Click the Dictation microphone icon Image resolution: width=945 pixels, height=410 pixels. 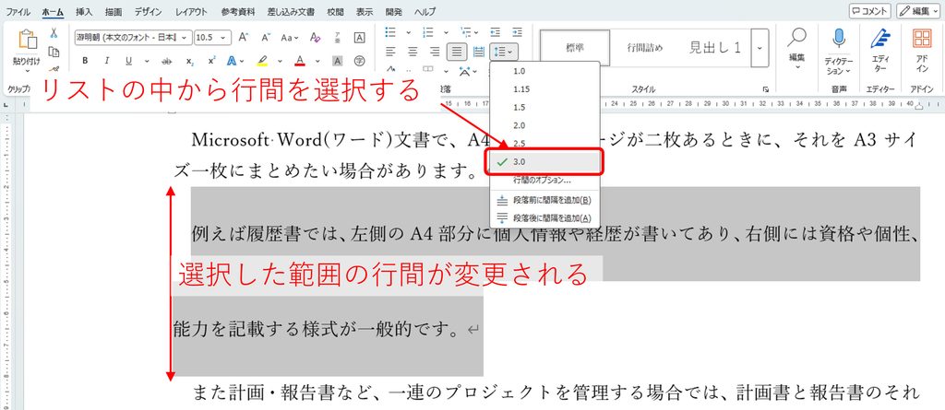pyautogui.click(x=838, y=38)
